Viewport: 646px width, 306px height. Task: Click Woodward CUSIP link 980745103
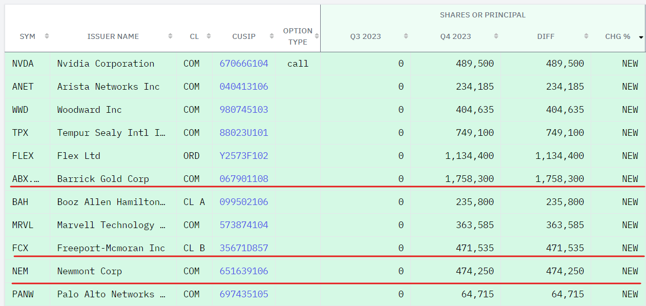244,110
